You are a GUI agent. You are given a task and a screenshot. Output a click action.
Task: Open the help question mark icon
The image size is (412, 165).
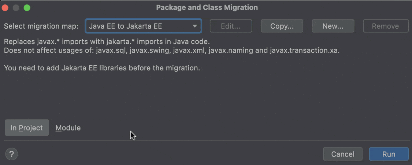pos(12,154)
